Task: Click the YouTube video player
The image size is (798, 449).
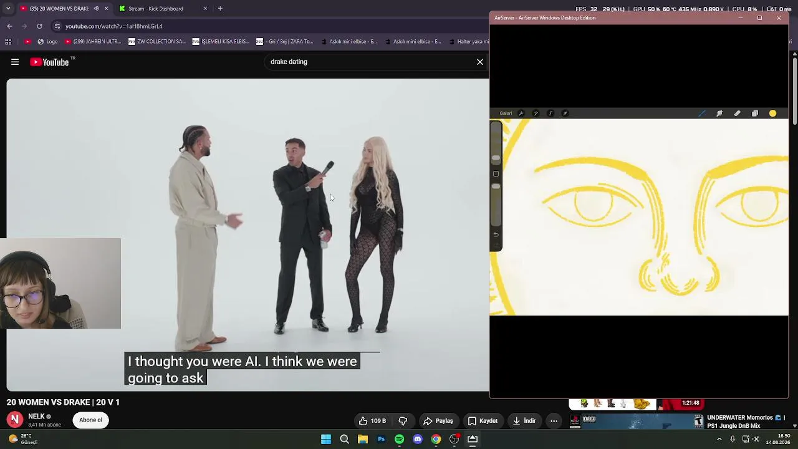Action: (248, 234)
